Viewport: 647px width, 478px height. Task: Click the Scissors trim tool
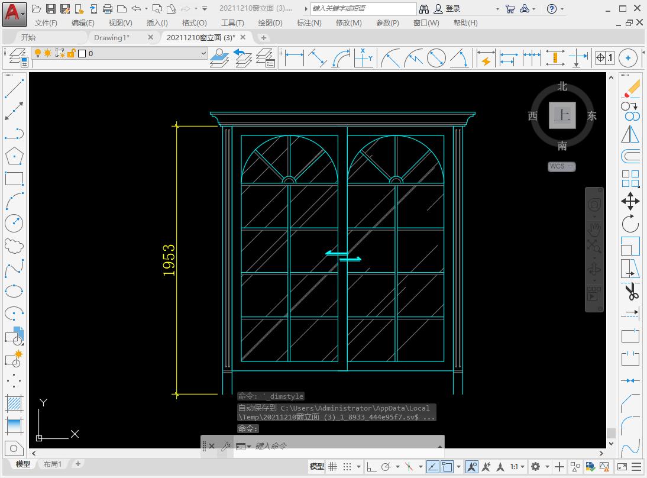click(x=631, y=292)
